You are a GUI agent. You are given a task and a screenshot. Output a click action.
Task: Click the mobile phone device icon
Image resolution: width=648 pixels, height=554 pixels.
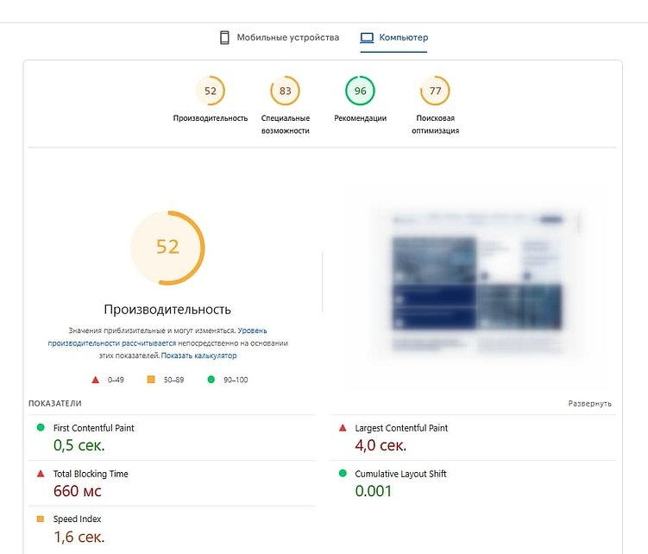pyautogui.click(x=224, y=38)
